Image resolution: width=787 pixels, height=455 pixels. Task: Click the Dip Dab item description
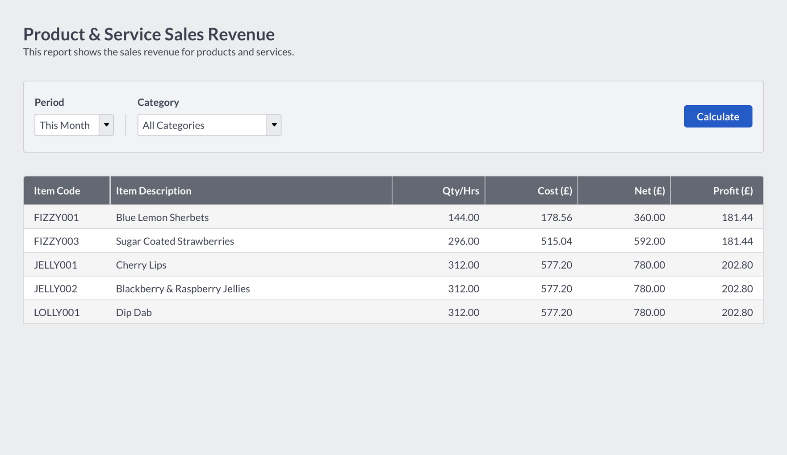coord(134,312)
